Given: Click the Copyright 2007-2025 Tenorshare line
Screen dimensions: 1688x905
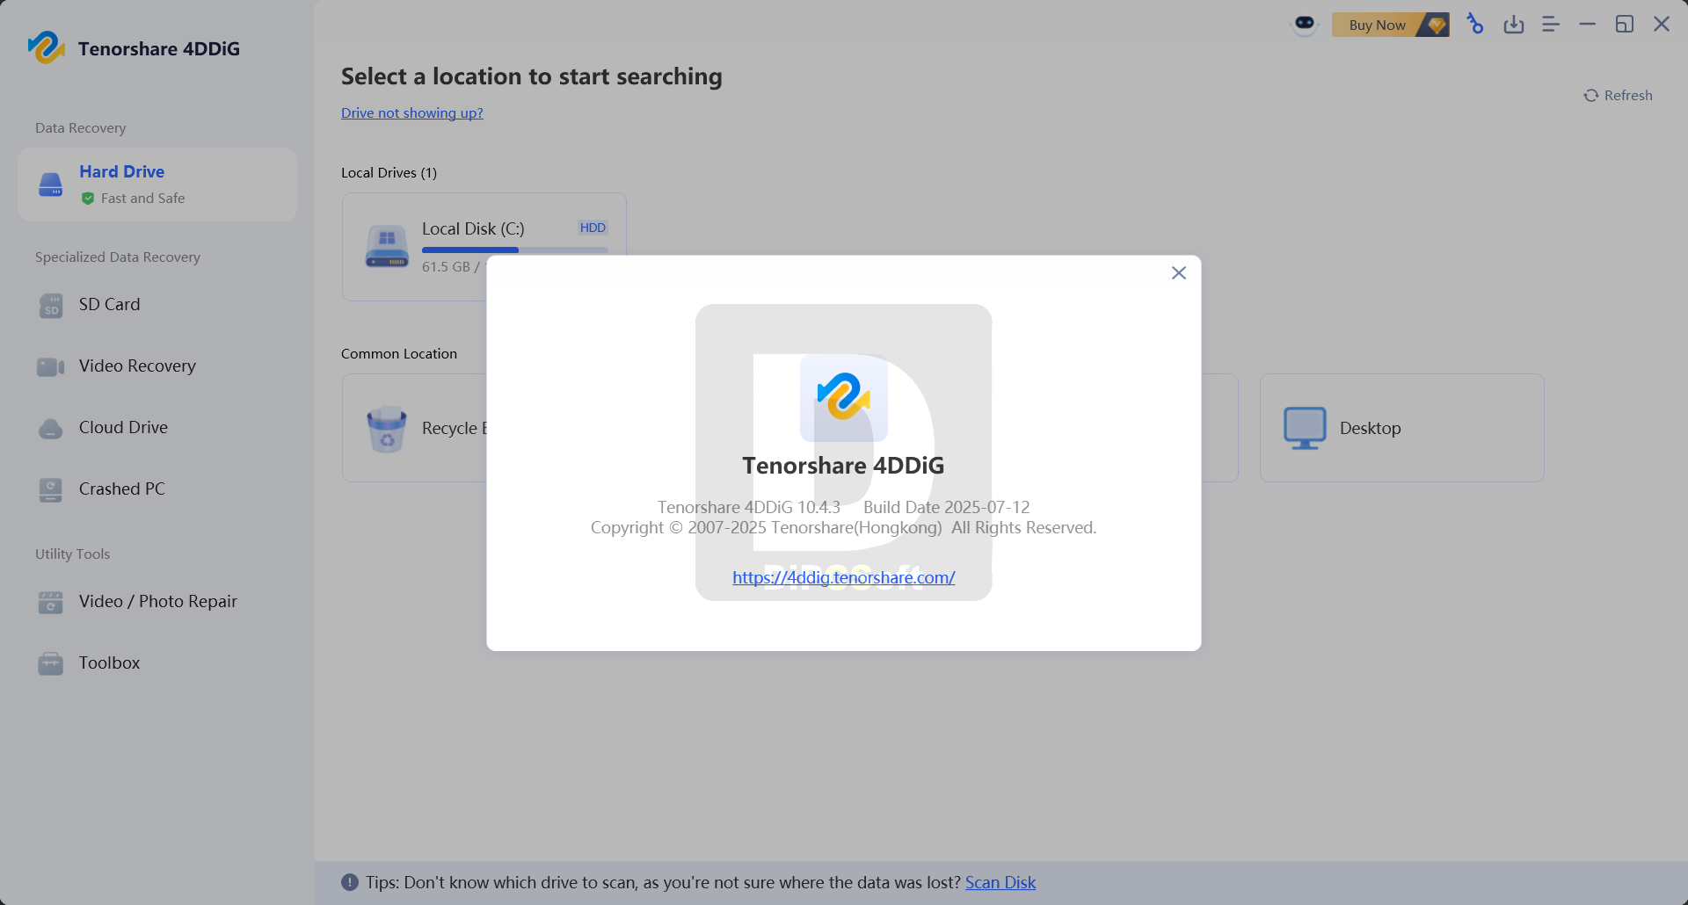Looking at the screenshot, I should (844, 527).
